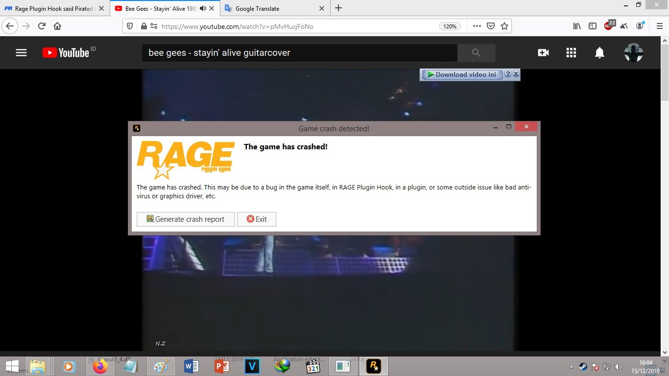
Task: Open the Adblock Plus extension icon
Action: tap(609, 25)
